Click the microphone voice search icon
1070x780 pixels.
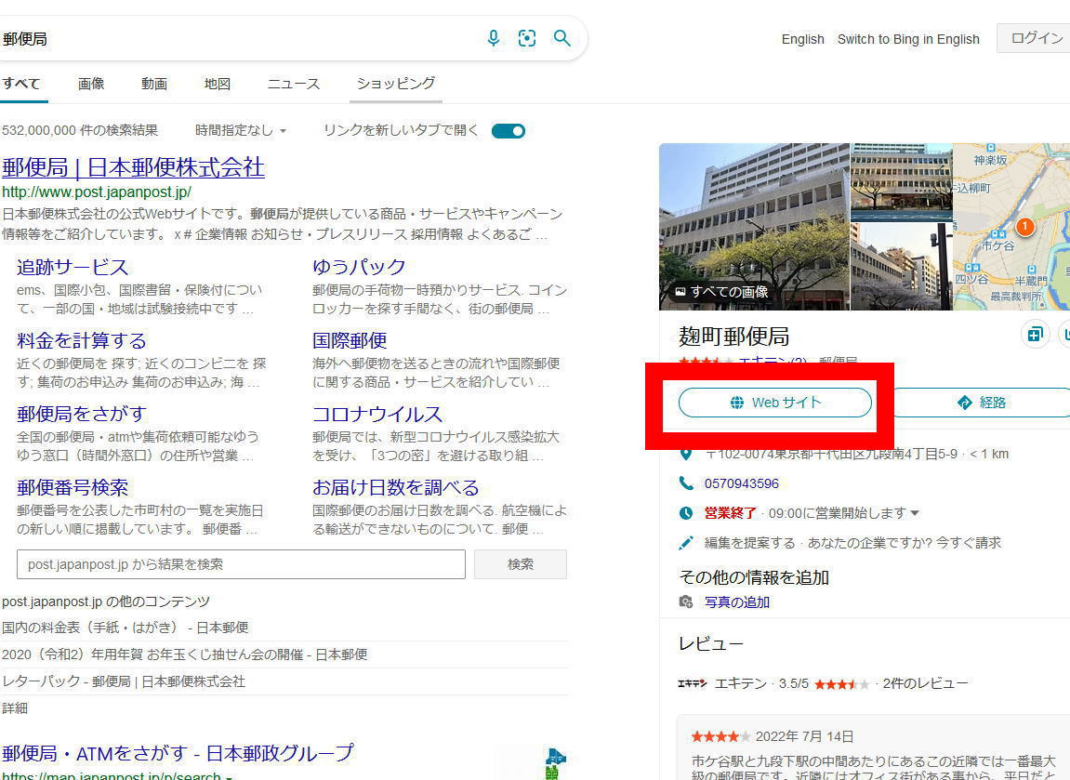coord(494,38)
